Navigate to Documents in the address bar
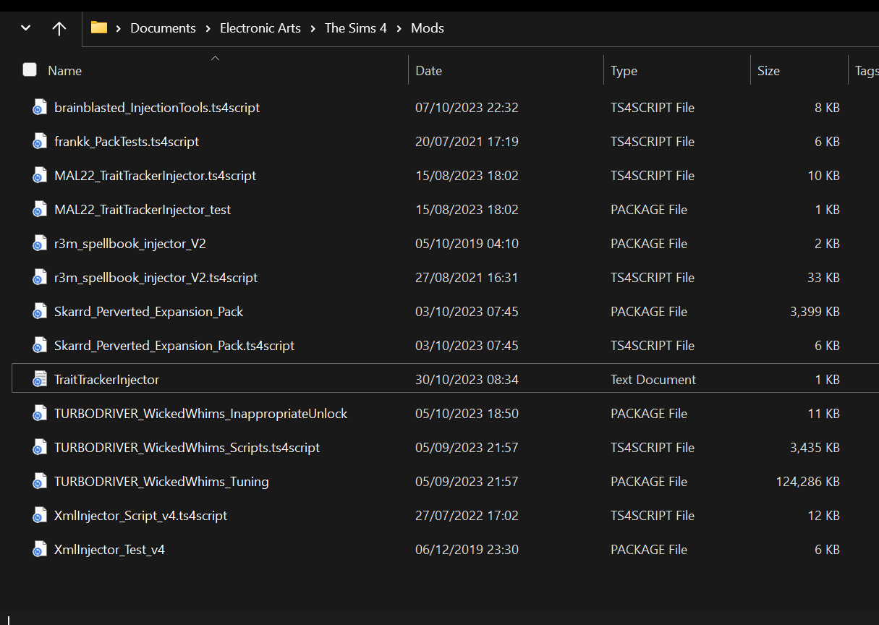This screenshot has width=879, height=625. click(163, 28)
